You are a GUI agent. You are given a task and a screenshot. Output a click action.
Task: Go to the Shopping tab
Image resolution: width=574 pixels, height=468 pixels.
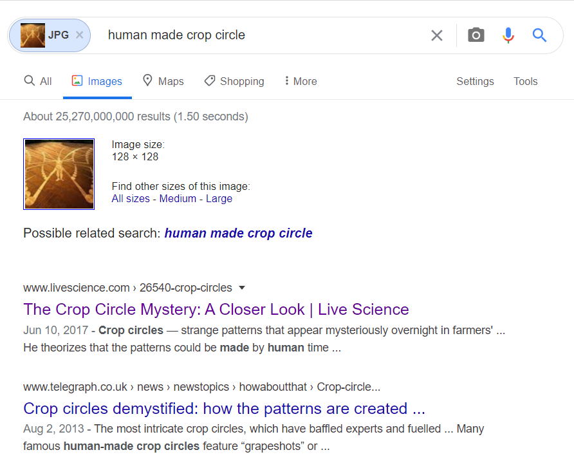point(234,81)
